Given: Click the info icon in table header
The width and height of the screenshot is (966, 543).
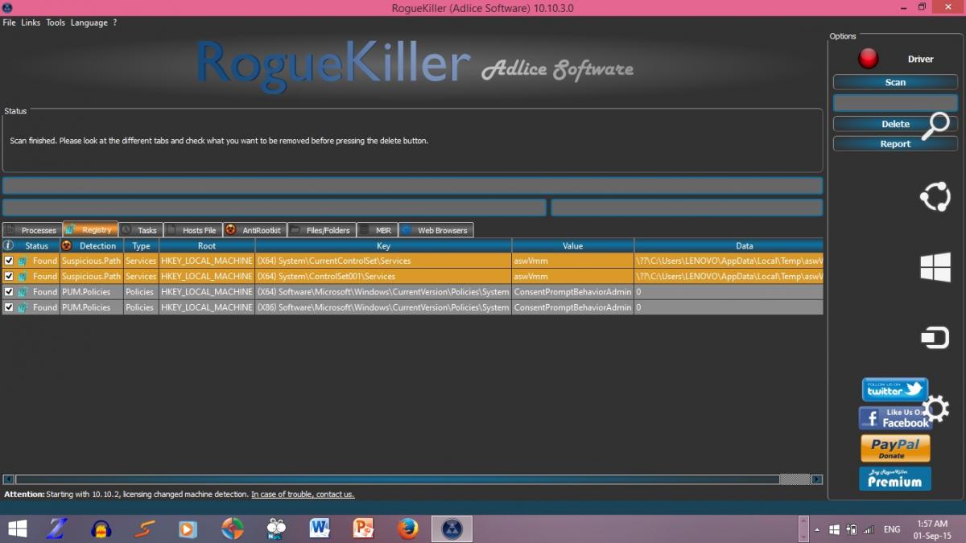Looking at the screenshot, I should 9,245.
